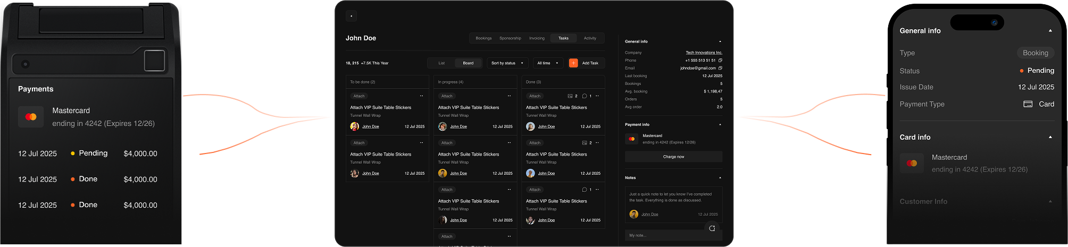Open the Sort by status dropdown
The image size is (1068, 247).
point(507,63)
